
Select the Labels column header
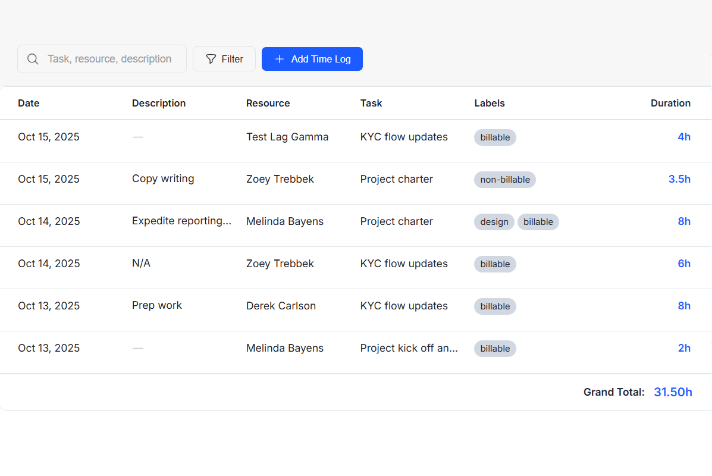click(490, 103)
